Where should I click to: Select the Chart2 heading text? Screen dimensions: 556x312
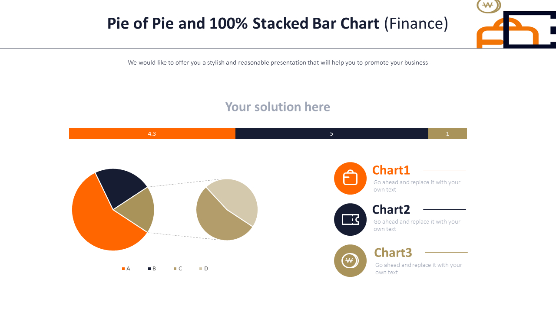click(x=391, y=209)
